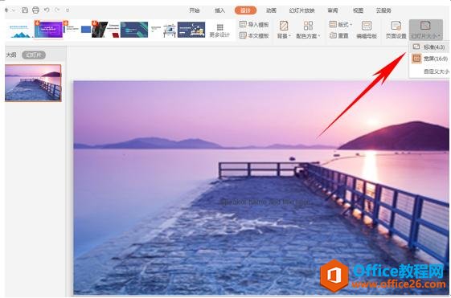This screenshot has height=298, width=451.
Task: Click the Redo arrow icon
Action: pyautogui.click(x=57, y=10)
